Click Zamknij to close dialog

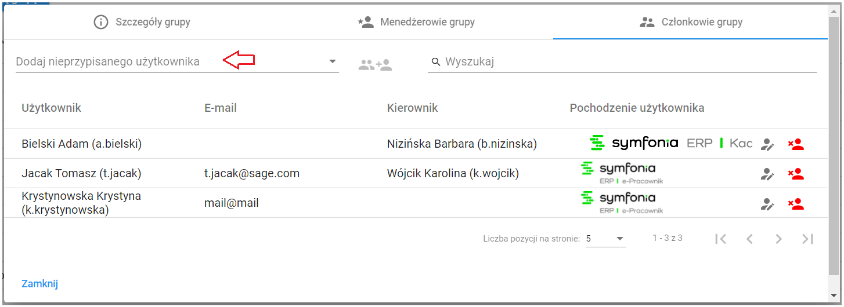pyautogui.click(x=40, y=284)
